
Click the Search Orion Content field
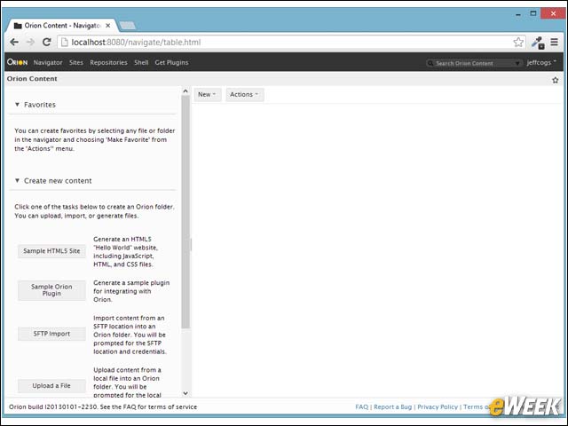[x=474, y=63]
